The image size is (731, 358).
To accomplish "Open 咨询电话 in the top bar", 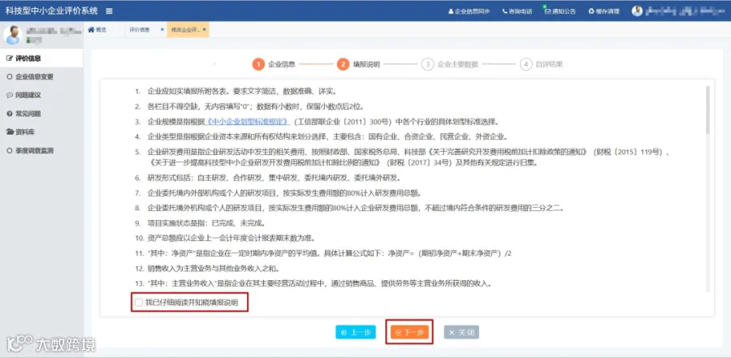I will [x=517, y=11].
